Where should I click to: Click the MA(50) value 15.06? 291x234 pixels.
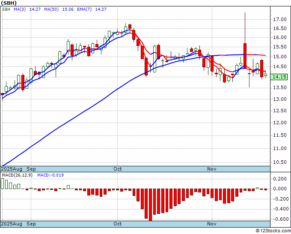point(68,9)
